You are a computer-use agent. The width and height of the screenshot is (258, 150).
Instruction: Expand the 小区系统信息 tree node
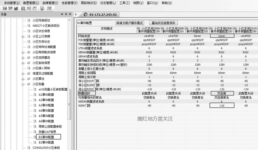23,63
